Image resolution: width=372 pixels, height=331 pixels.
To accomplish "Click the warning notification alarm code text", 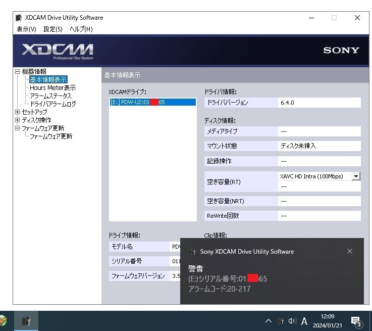I will click(219, 289).
